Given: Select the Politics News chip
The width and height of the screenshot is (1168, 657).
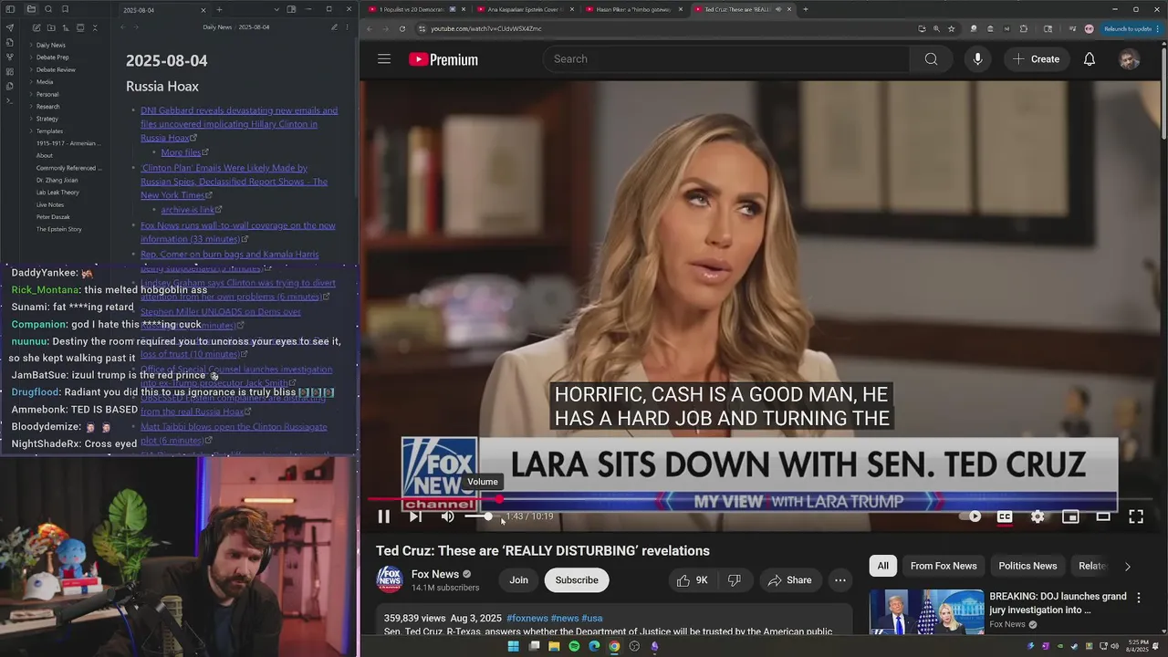Looking at the screenshot, I should pos(1027,566).
